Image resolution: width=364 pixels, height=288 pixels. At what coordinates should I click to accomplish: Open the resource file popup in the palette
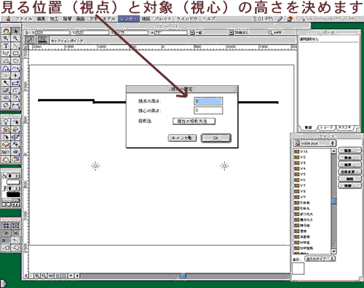[x=314, y=143]
